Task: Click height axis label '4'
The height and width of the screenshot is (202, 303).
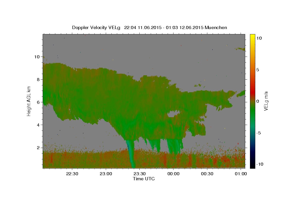Action: click(38, 125)
